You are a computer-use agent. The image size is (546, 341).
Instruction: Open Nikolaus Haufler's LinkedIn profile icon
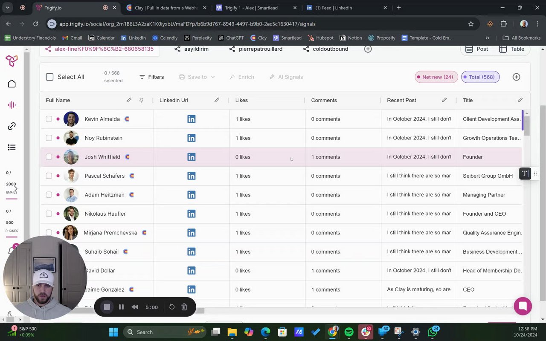pyautogui.click(x=192, y=214)
